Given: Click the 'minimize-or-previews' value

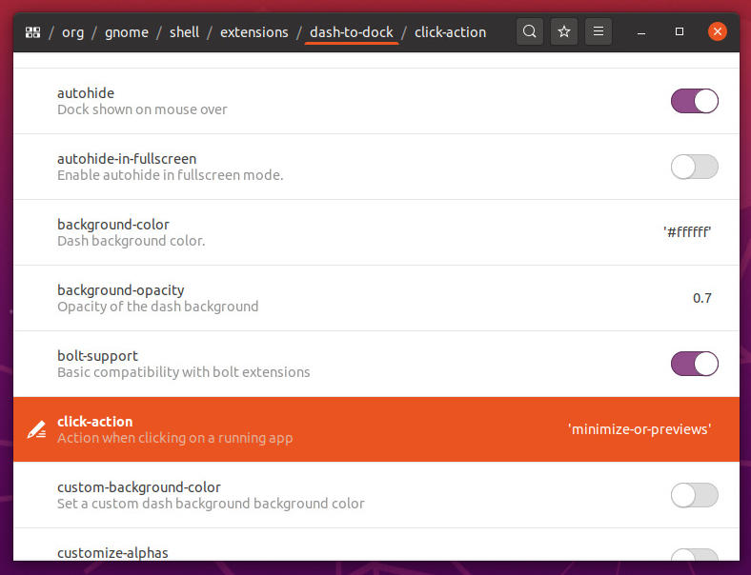Looking at the screenshot, I should pyautogui.click(x=639, y=429).
